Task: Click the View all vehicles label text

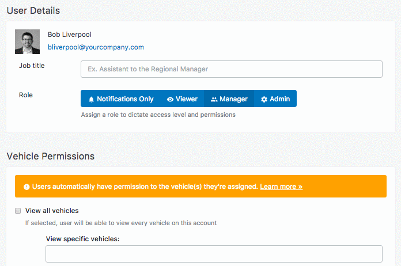Action: pos(52,211)
